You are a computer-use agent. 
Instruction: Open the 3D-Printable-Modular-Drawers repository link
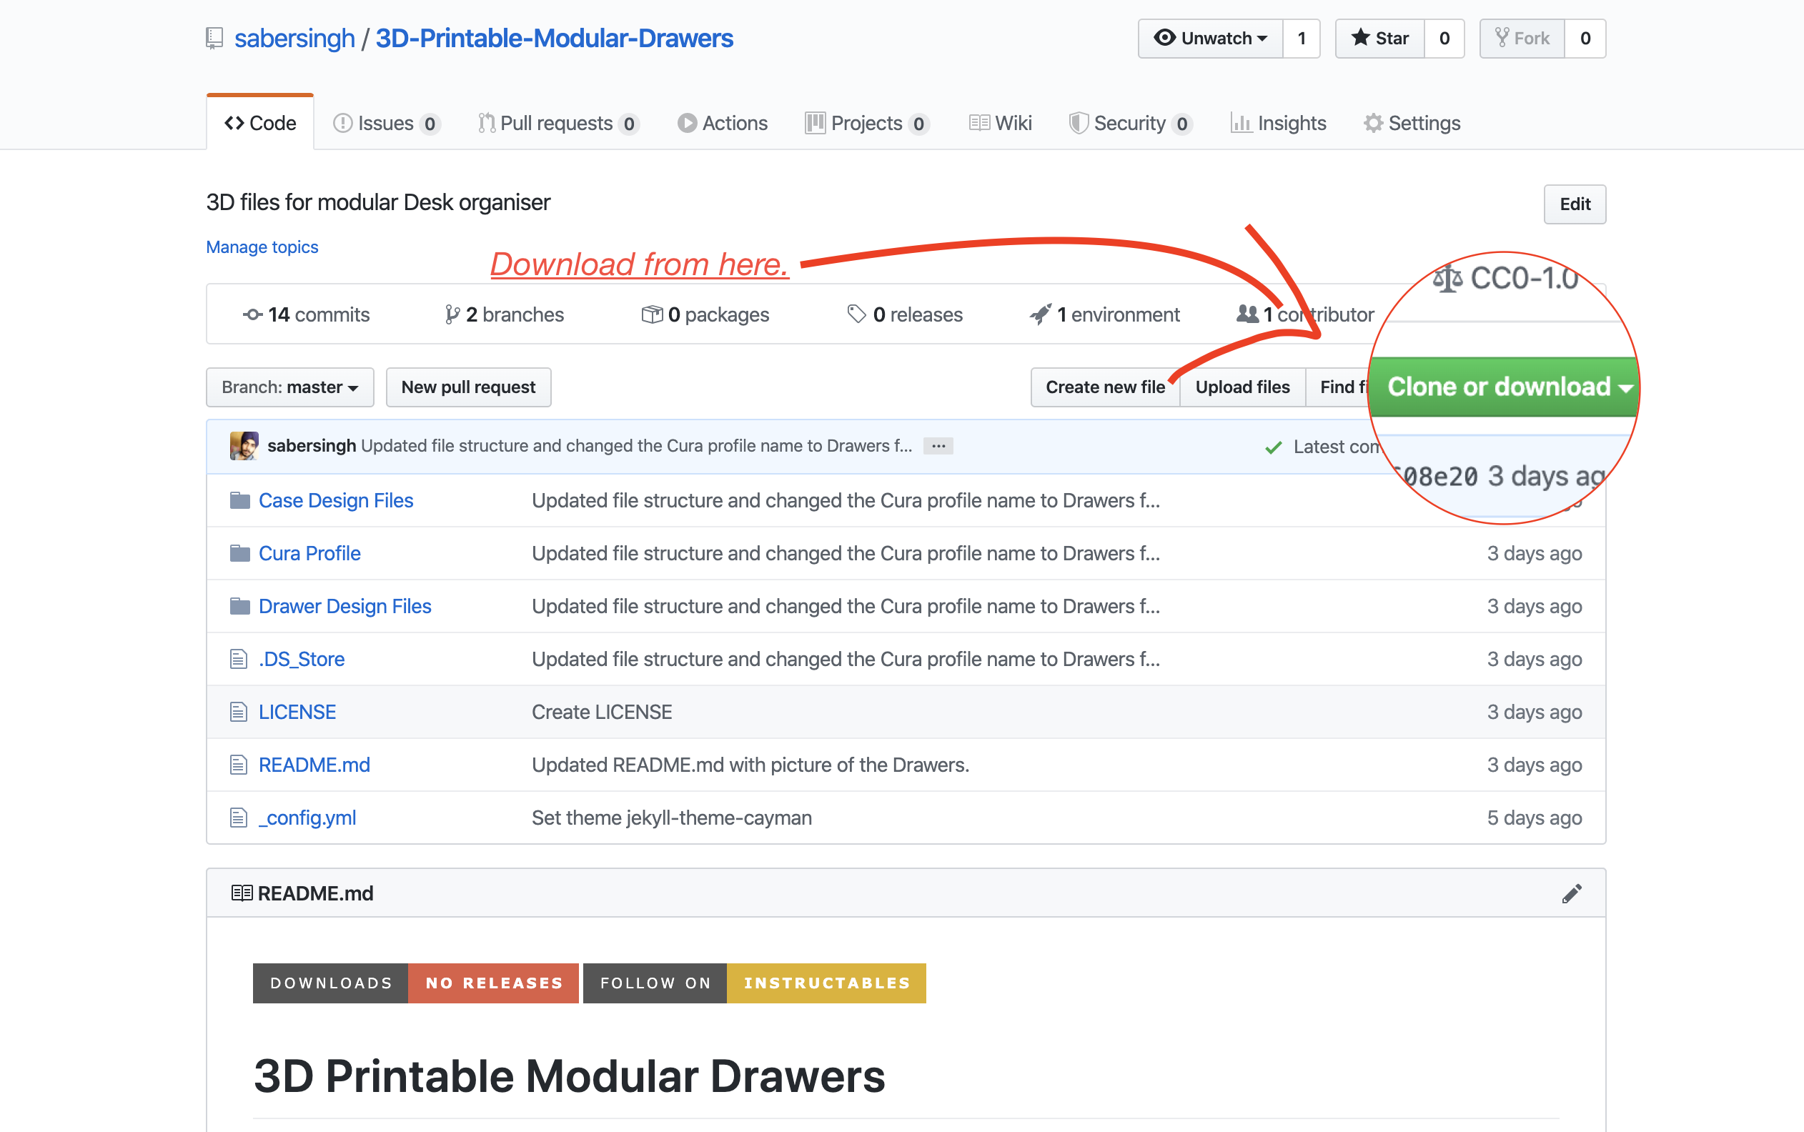[x=554, y=38]
